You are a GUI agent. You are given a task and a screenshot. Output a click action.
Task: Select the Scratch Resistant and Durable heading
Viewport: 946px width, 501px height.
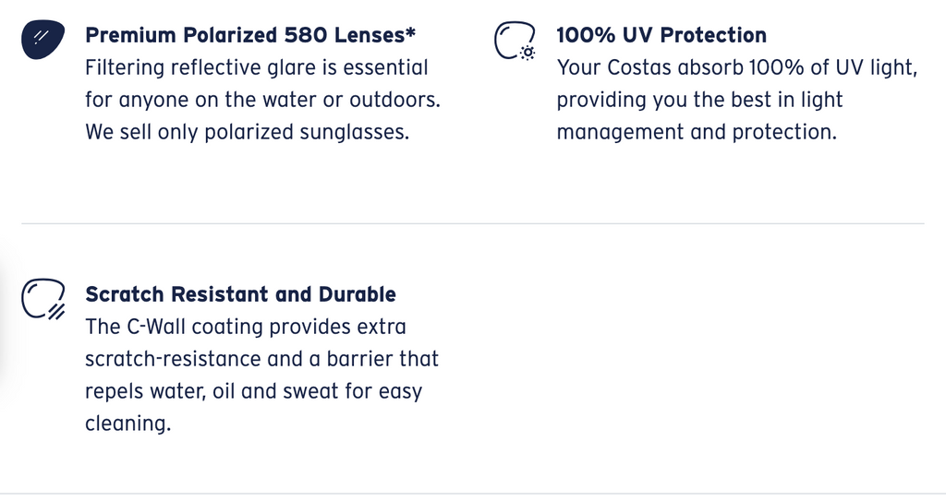click(241, 294)
